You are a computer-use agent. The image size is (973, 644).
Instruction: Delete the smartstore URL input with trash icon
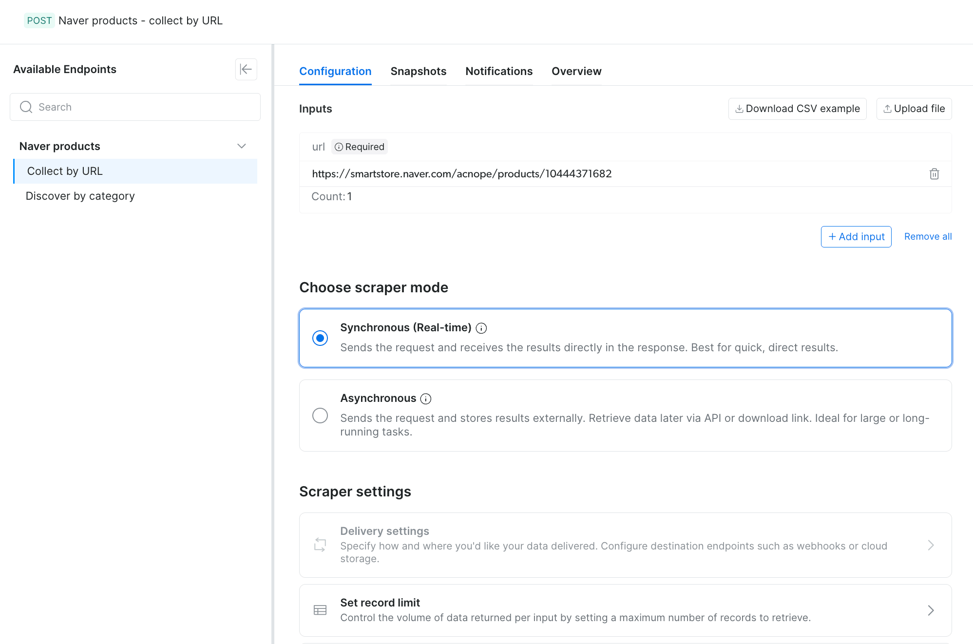(934, 174)
